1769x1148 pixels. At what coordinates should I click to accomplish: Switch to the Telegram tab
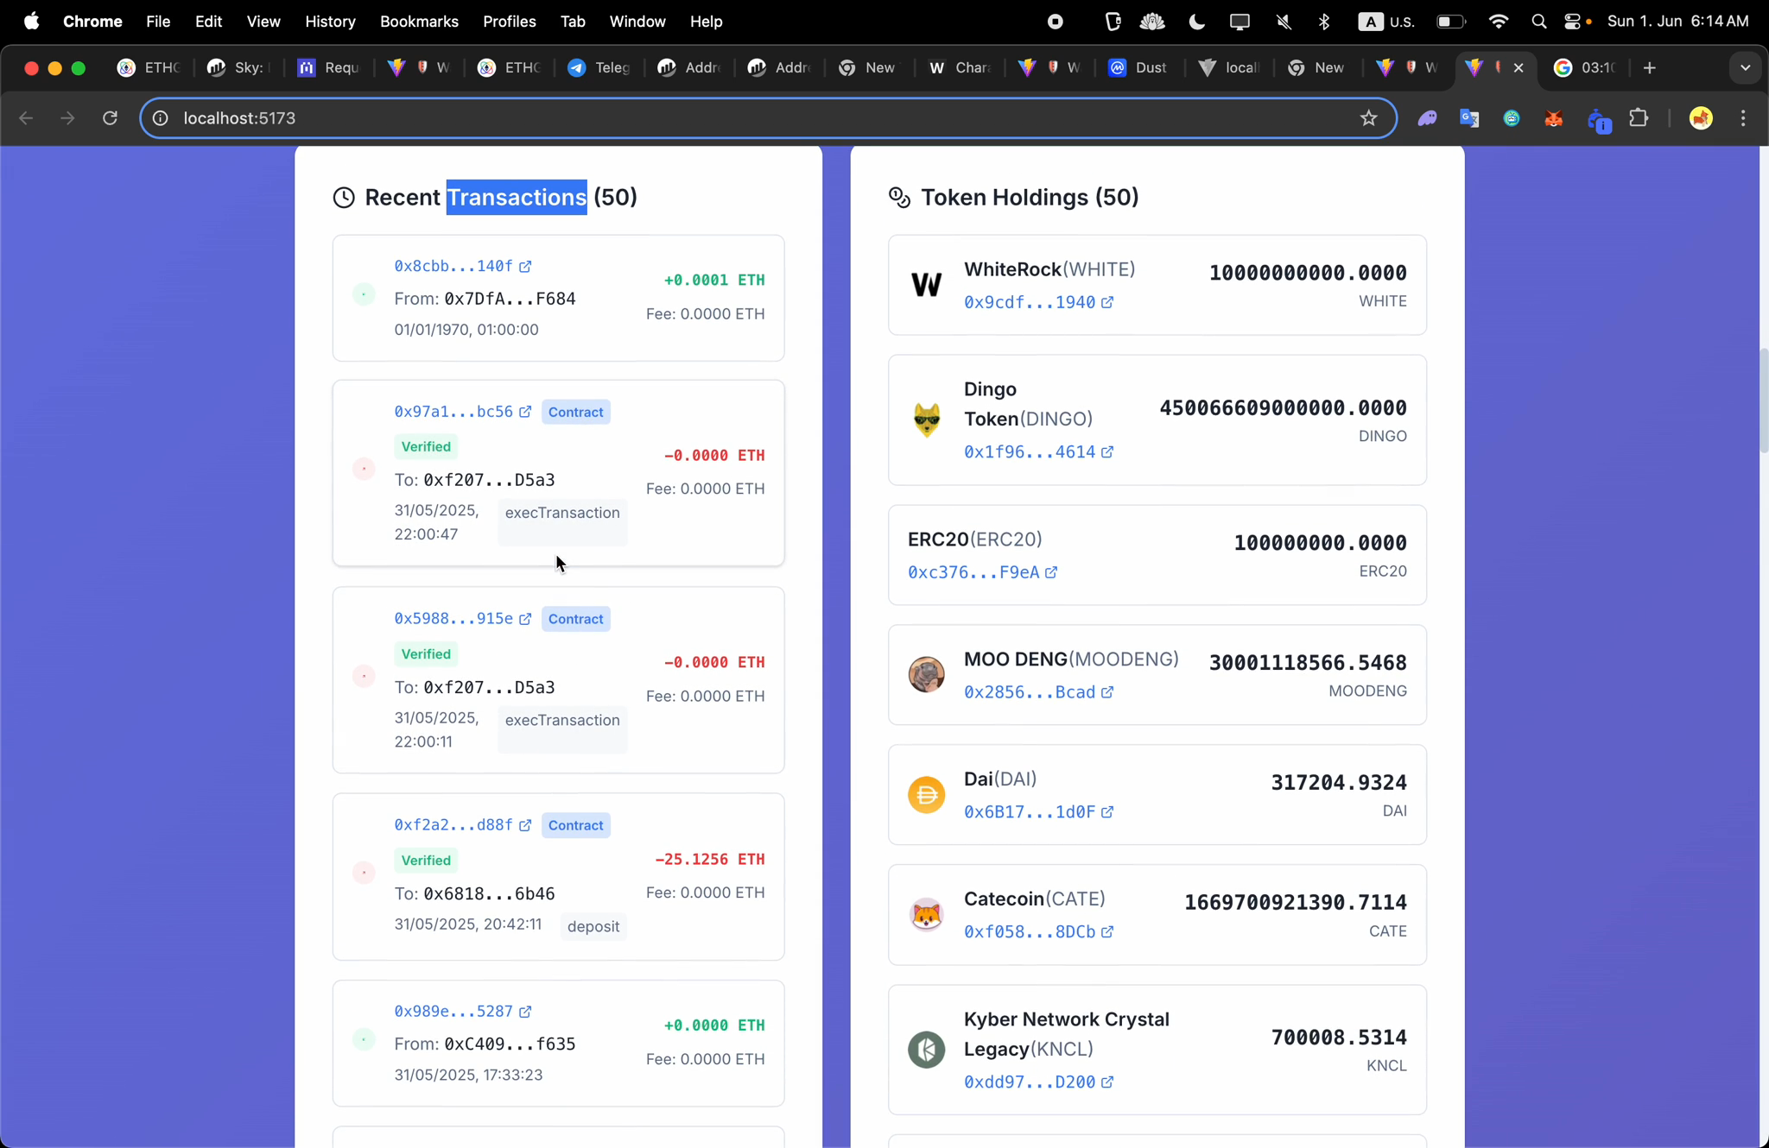599,67
